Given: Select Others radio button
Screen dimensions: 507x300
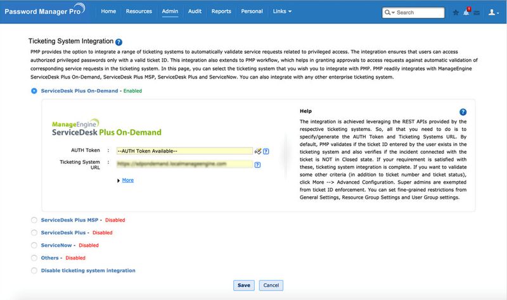Looking at the screenshot, I should (x=34, y=258).
